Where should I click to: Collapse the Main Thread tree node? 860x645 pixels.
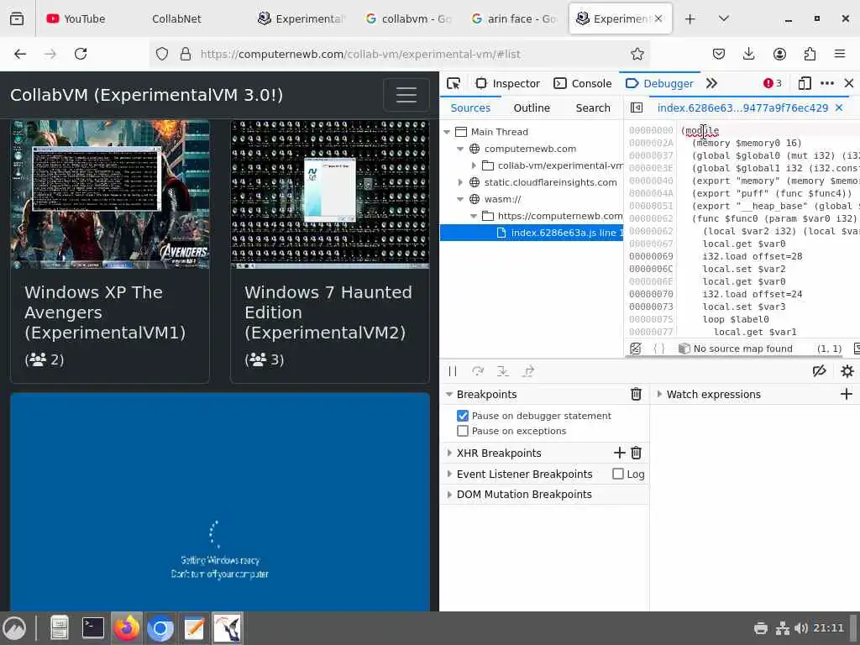click(x=447, y=132)
